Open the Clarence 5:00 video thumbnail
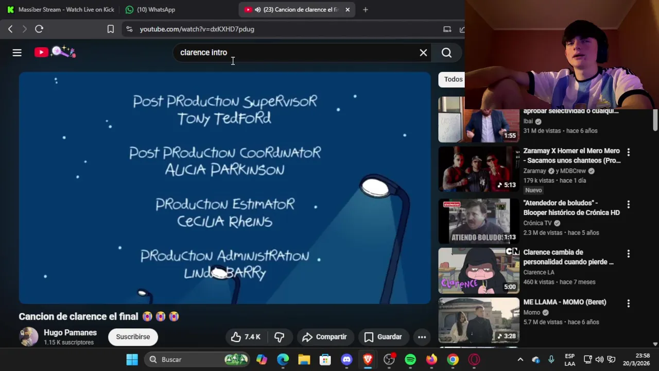Screen dimensions: 659x371 [479, 271]
